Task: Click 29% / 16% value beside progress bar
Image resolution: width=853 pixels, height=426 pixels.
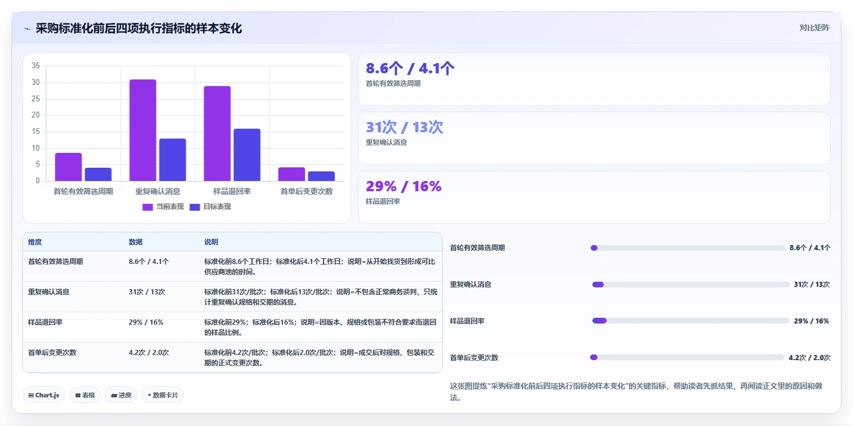Action: pos(811,321)
